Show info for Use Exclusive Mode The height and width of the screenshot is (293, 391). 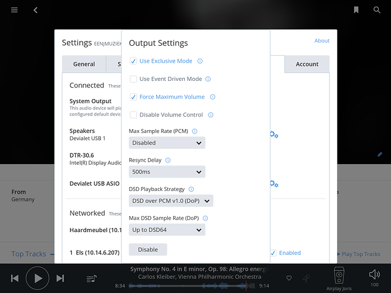[200, 61]
